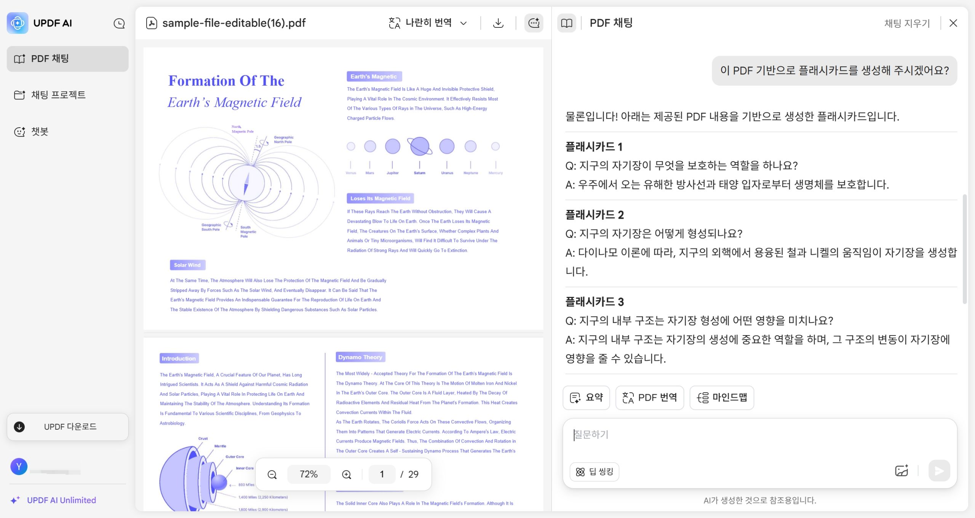Select the 챗봇 sidebar item

[x=39, y=131]
